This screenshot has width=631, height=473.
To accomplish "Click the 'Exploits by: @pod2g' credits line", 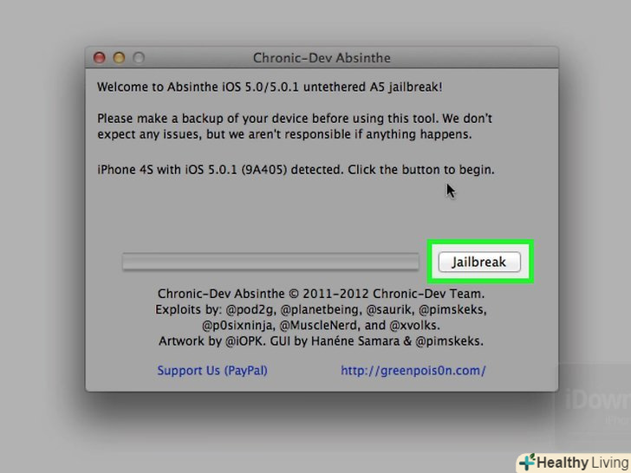I will 321,310.
